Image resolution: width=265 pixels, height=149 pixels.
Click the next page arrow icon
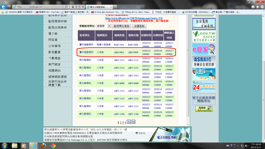coord(129,122)
